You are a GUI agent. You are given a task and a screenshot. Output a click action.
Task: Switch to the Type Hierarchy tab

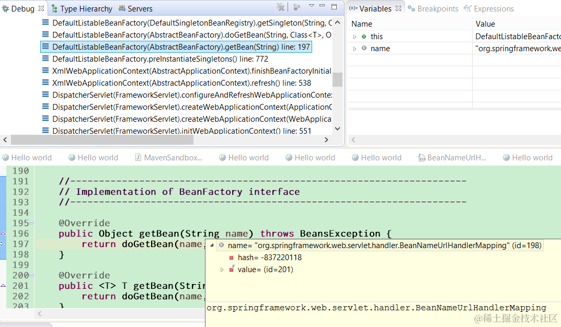(x=82, y=8)
